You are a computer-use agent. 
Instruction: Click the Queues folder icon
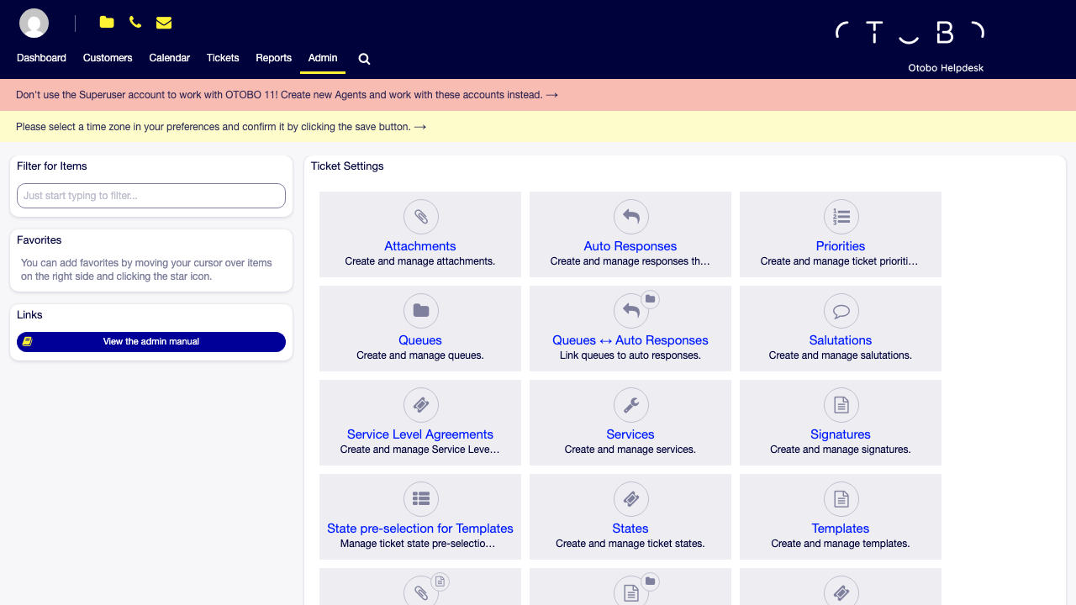coord(421,311)
